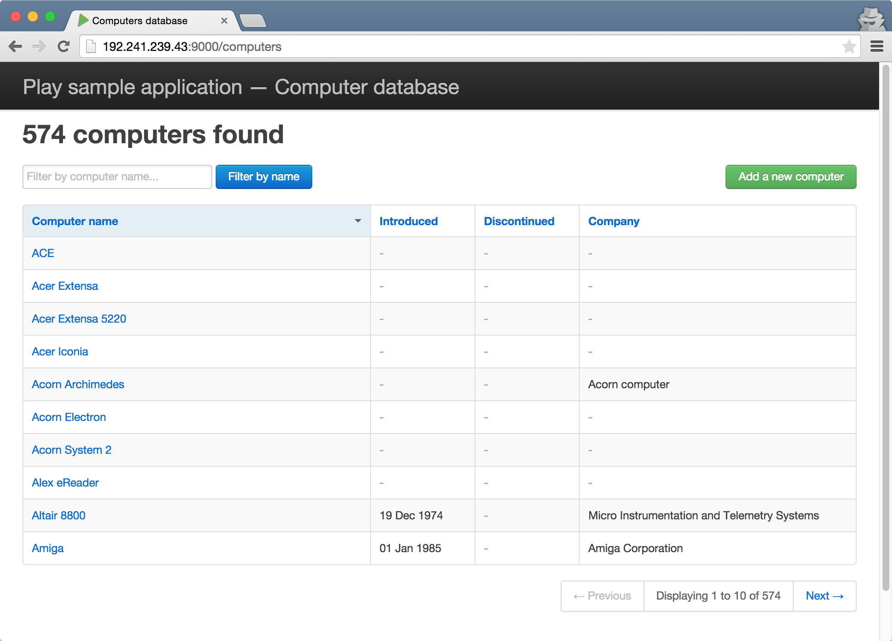Open the ACE computer entry
Viewport: 892px width, 641px height.
pos(43,253)
